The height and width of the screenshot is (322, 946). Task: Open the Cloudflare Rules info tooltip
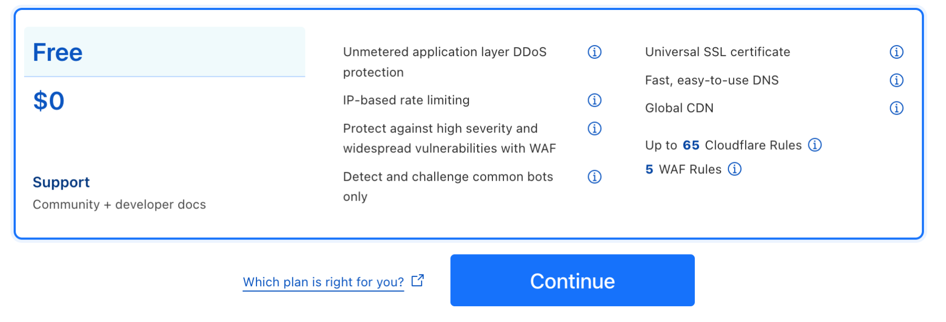pos(814,145)
